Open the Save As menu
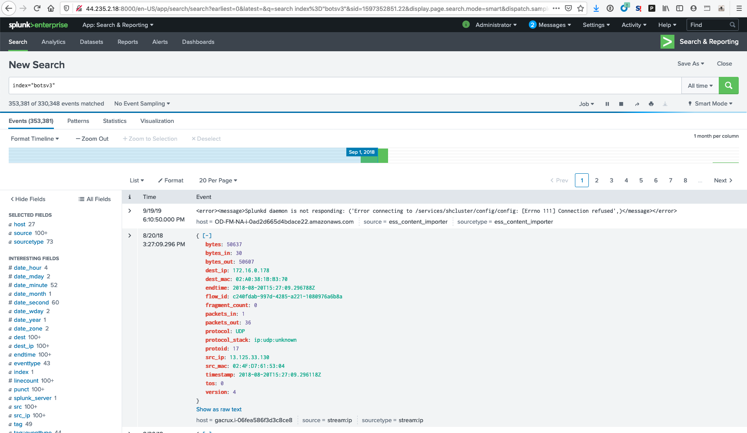The height and width of the screenshot is (433, 747). [690, 63]
